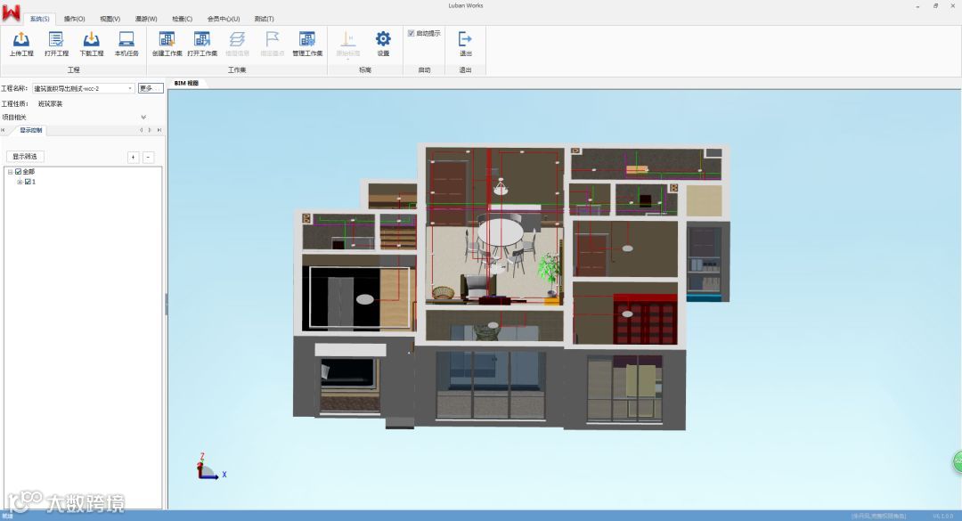Click the 更多 more button
The height and width of the screenshot is (521, 962).
point(151,88)
